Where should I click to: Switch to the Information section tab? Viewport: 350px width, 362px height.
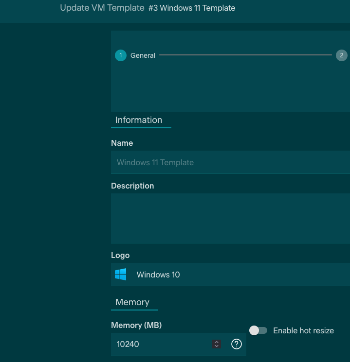(x=139, y=120)
